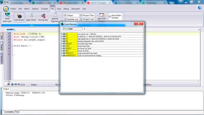Viewport: 204px width, 115px height.
Task: Open the Options ribbon tab
Action: (35, 9)
